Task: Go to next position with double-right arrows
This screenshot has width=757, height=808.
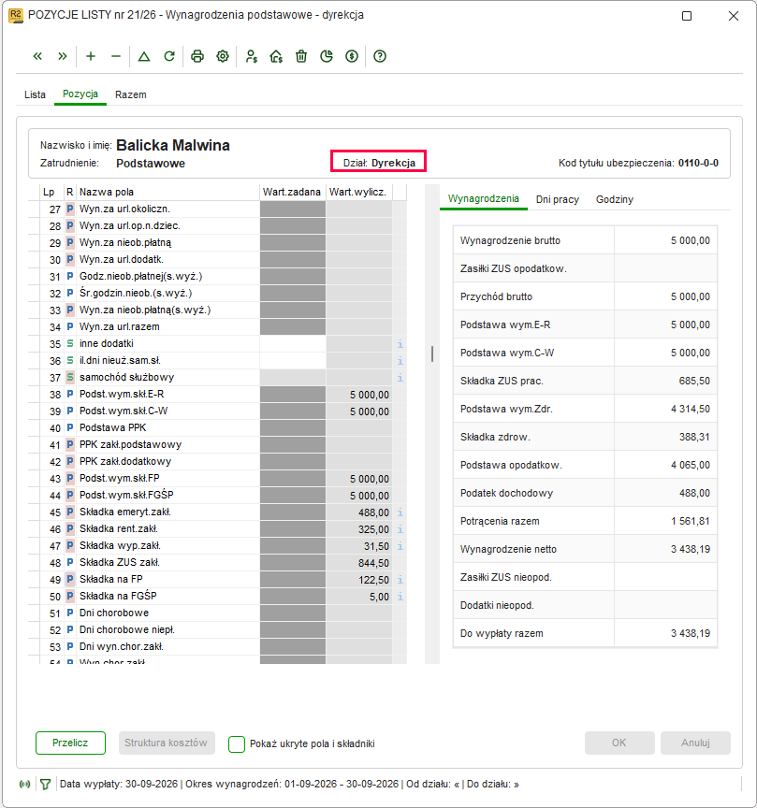Action: 63,56
